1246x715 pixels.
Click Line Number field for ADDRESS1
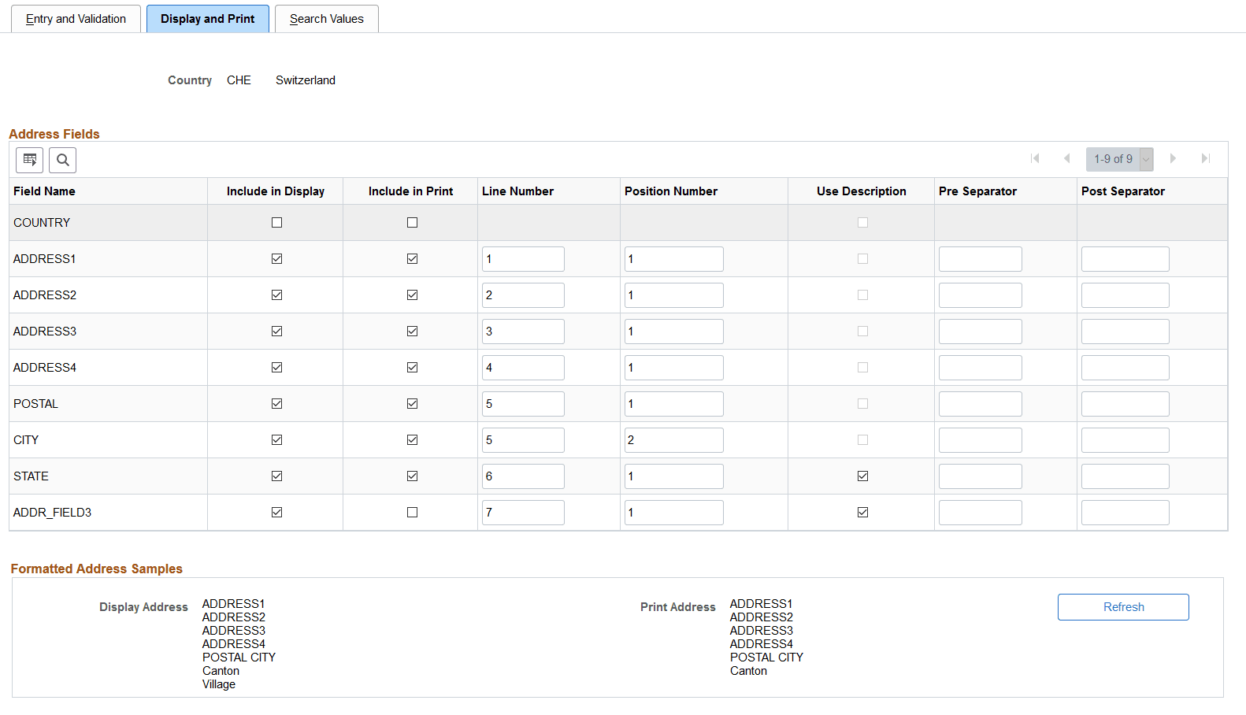click(523, 259)
